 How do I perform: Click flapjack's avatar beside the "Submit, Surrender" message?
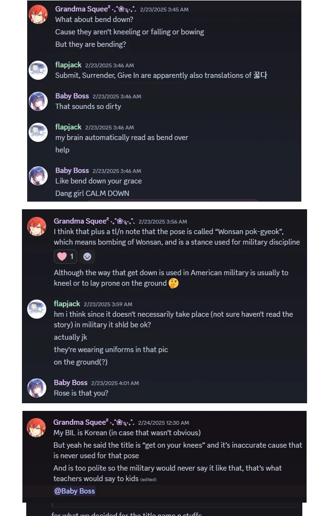coord(38,70)
